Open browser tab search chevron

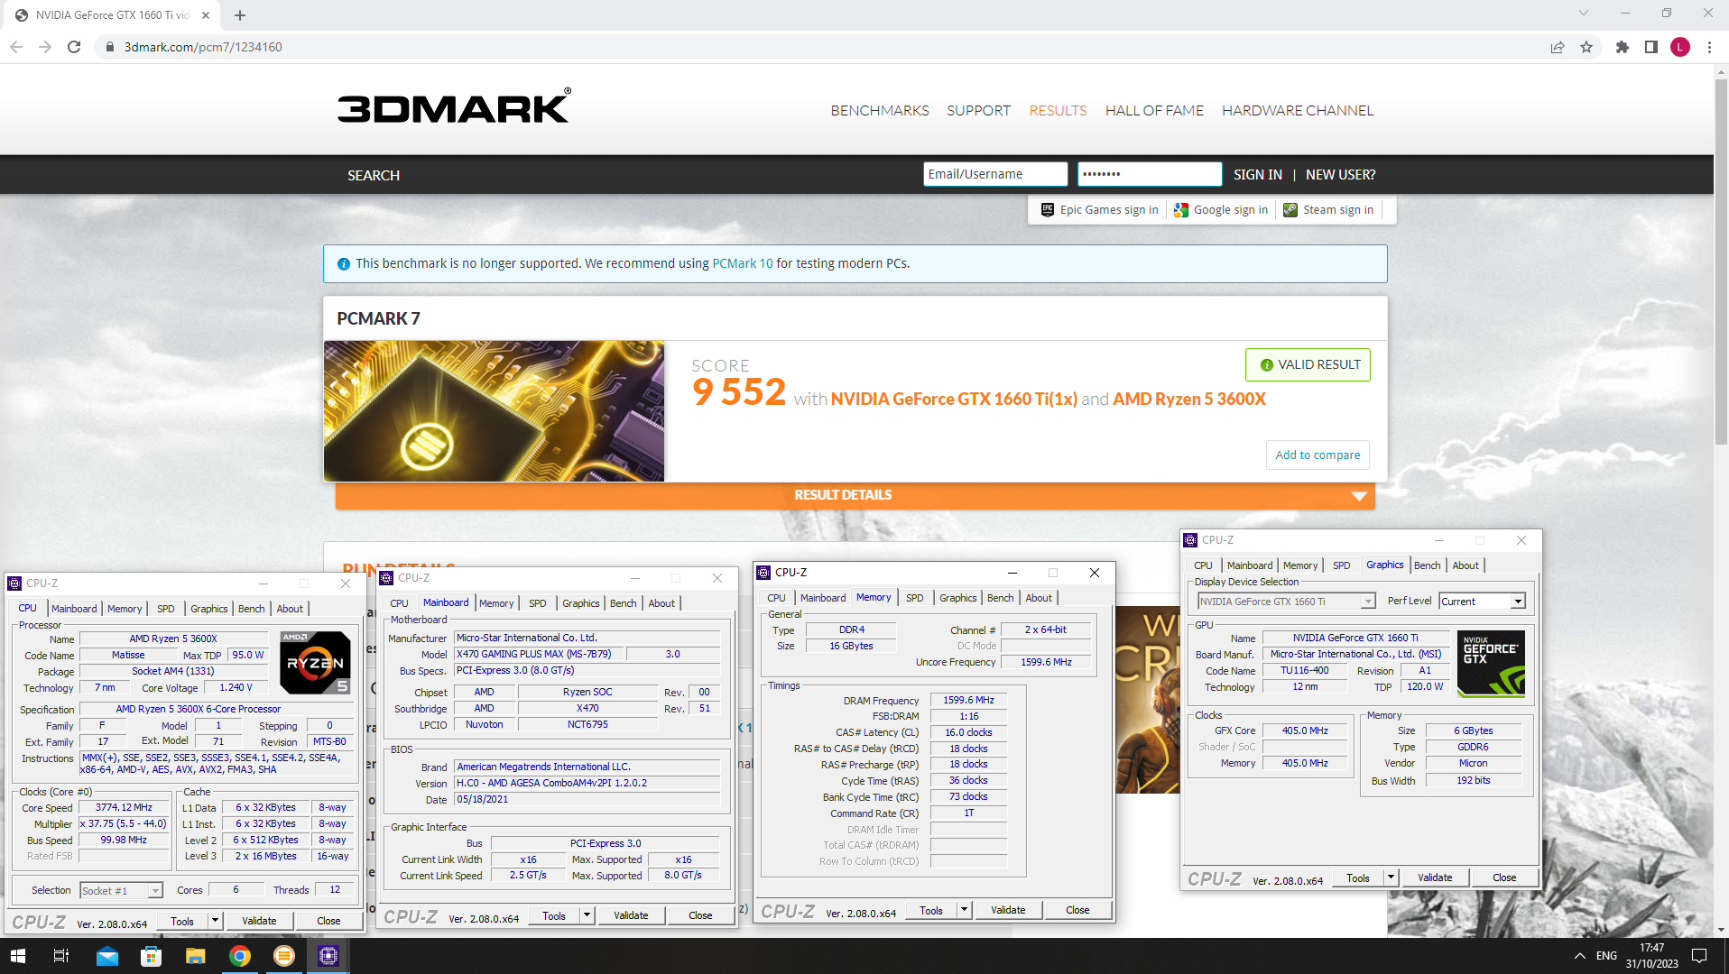click(1583, 14)
